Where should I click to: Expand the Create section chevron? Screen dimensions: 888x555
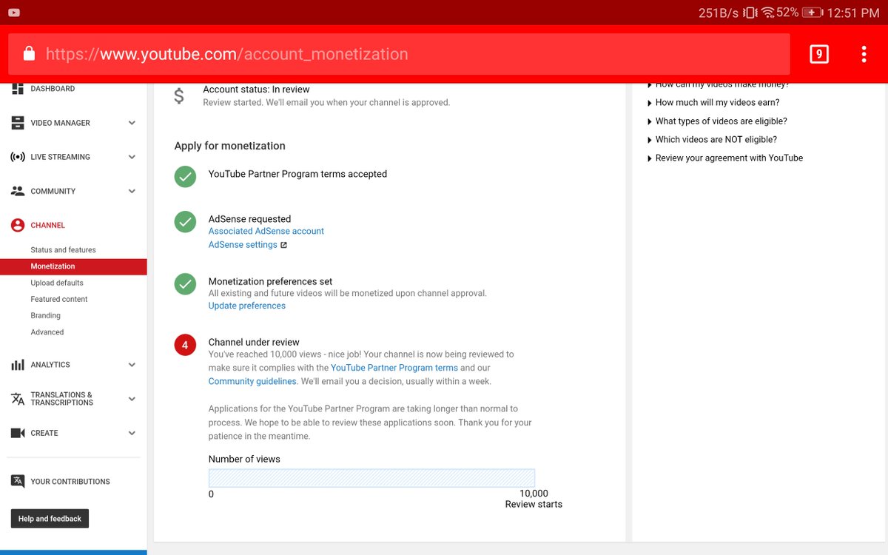pos(132,433)
